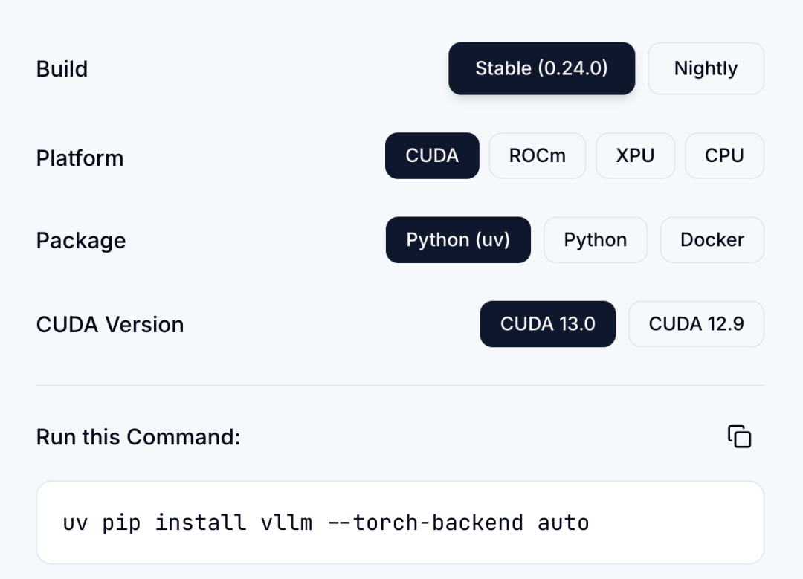Click the Build row label
The image size is (803, 579).
coord(62,69)
